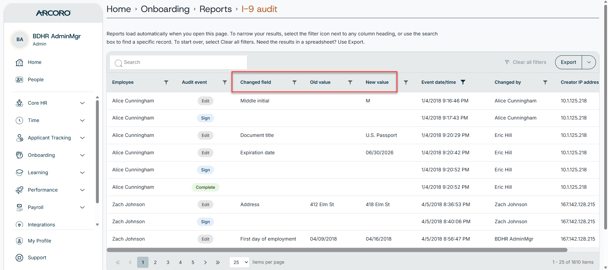This screenshot has height=270, width=608.
Task: Expand the Applicant Tracking chevron
Action: [x=82, y=138]
